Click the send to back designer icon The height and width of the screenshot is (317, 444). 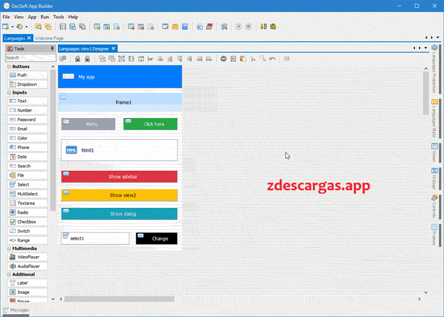(x=112, y=58)
